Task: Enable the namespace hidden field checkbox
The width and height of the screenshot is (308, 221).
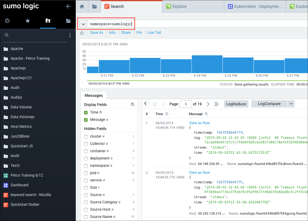Action: 86,166
